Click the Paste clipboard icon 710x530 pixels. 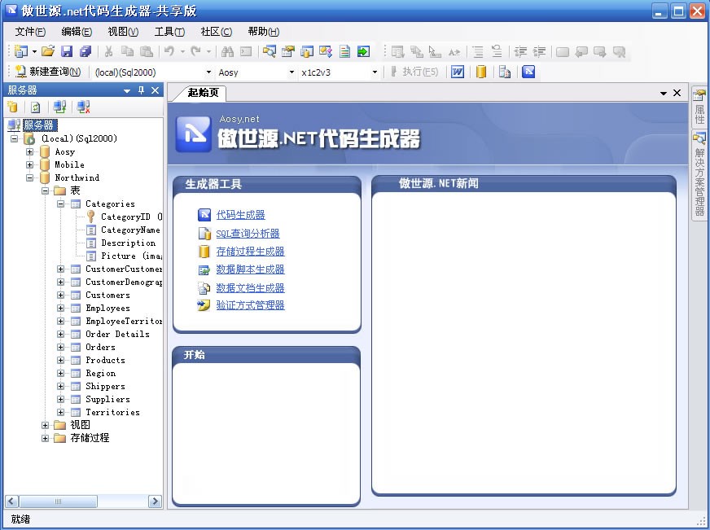(x=146, y=51)
